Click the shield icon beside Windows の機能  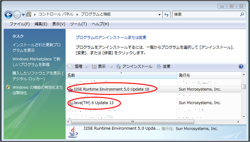tap(8, 88)
